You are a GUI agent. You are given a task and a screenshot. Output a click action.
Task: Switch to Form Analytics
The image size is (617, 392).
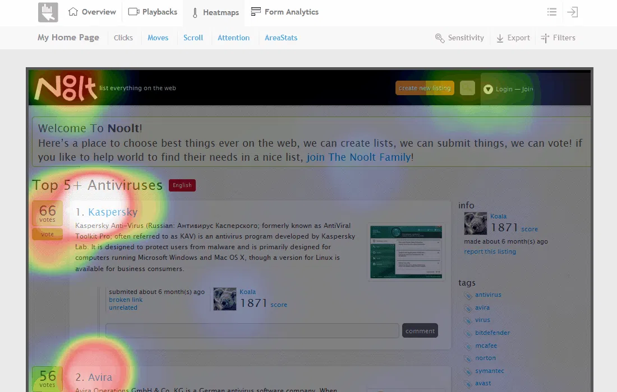pyautogui.click(x=284, y=12)
